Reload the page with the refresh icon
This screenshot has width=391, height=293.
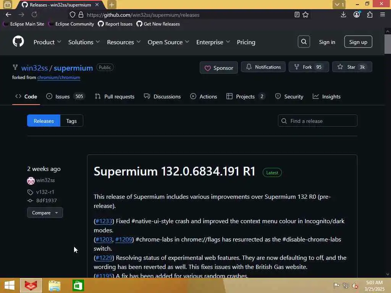34,15
